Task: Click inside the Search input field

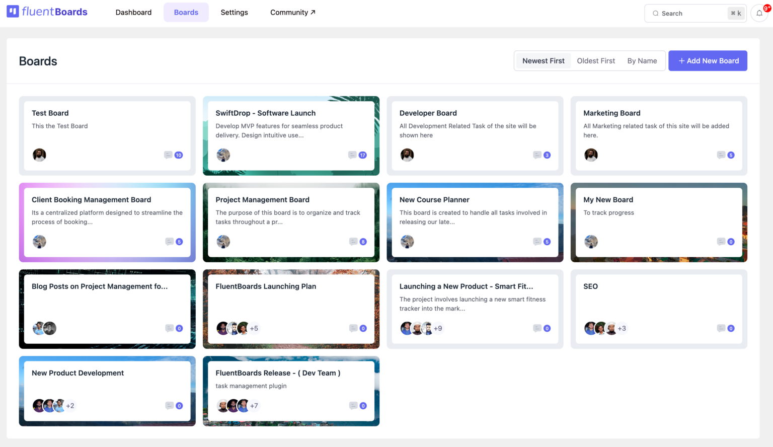Action: pyautogui.click(x=689, y=14)
